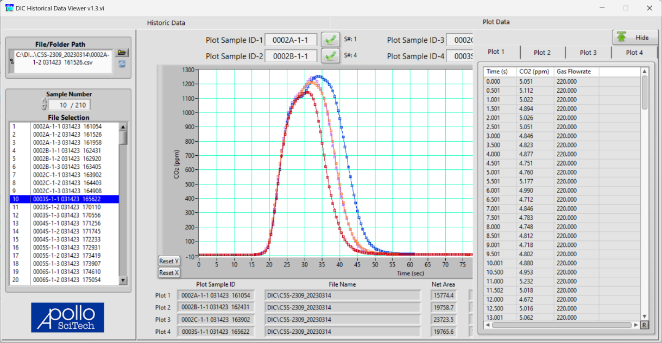Click the Plot 2 File Name field
This screenshot has height=343, width=662.
pyautogui.click(x=342, y=307)
